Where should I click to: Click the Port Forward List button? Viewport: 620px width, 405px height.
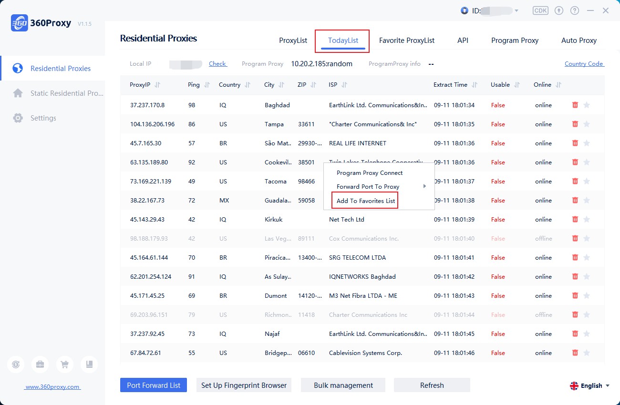point(154,385)
